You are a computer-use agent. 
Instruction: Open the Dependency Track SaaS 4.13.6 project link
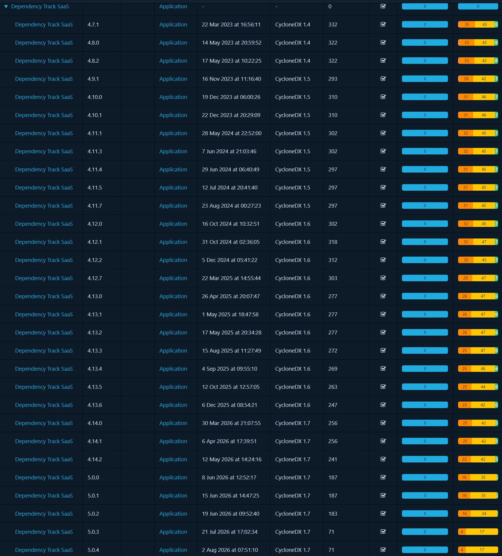[x=44, y=405]
